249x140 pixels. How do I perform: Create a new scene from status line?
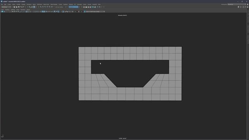pyautogui.click(x=14, y=7)
